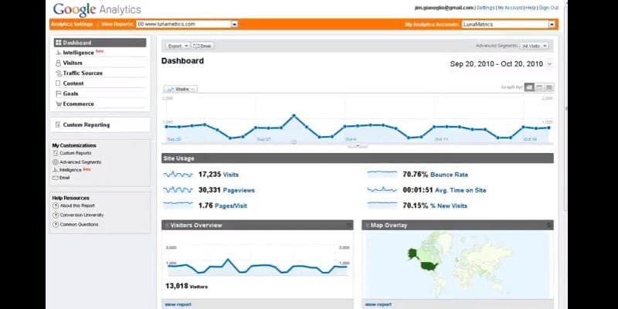
Task: Open the Visitors report section
Action: click(73, 63)
